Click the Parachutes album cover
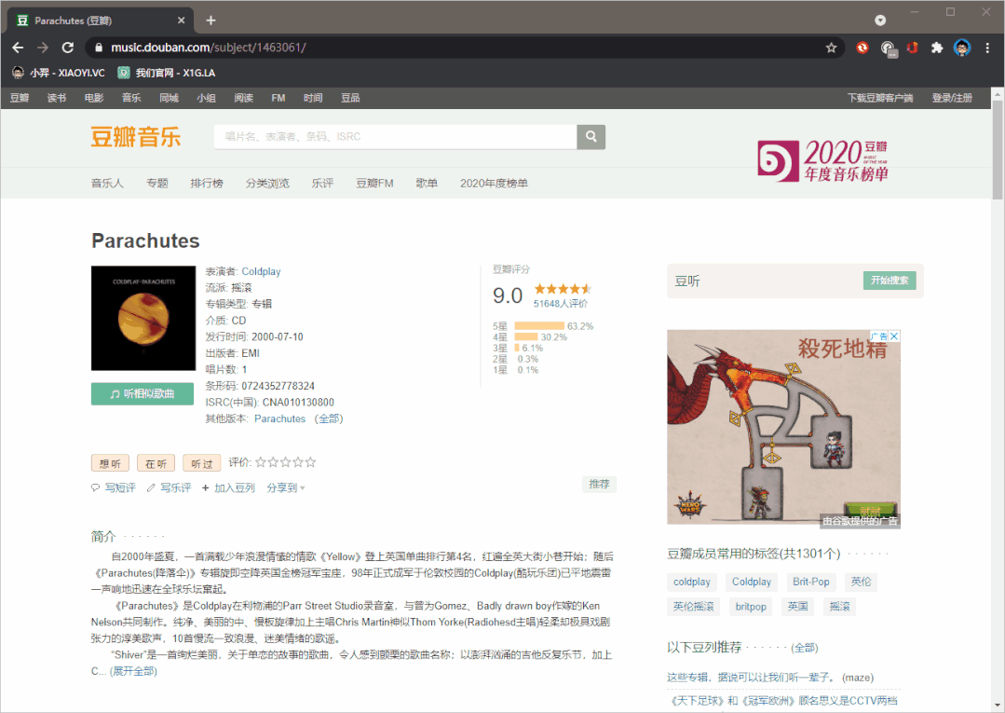 click(x=143, y=318)
